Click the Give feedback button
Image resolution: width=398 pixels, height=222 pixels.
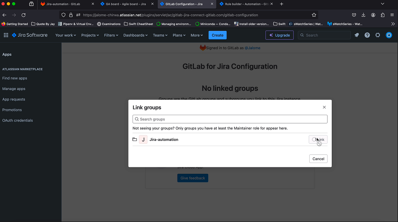(x=193, y=178)
